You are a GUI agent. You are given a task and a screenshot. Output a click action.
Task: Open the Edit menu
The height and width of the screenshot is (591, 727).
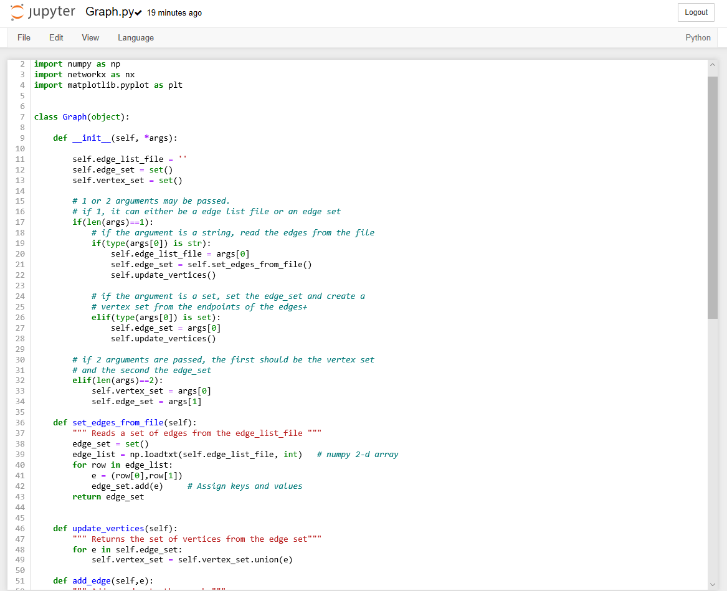tap(56, 37)
